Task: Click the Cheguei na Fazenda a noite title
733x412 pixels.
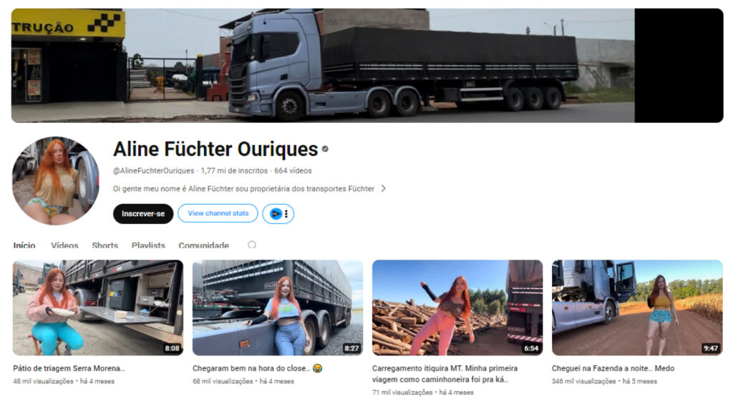Action: [x=613, y=368]
